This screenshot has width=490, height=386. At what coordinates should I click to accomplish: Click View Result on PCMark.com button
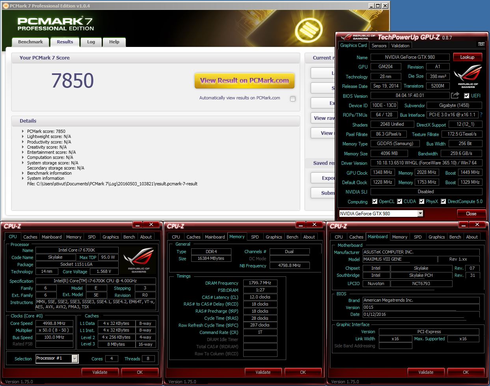tap(244, 81)
